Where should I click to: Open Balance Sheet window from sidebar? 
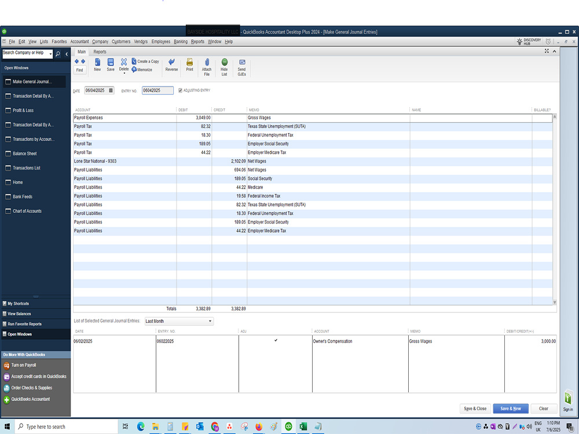[x=24, y=153]
